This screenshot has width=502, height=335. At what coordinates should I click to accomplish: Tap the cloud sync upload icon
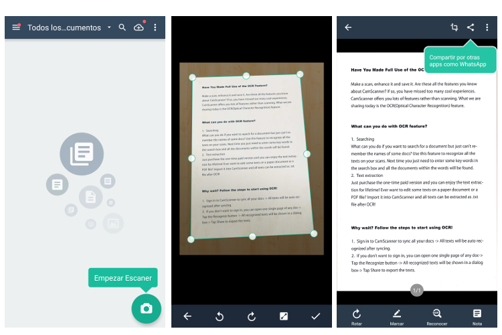click(139, 27)
